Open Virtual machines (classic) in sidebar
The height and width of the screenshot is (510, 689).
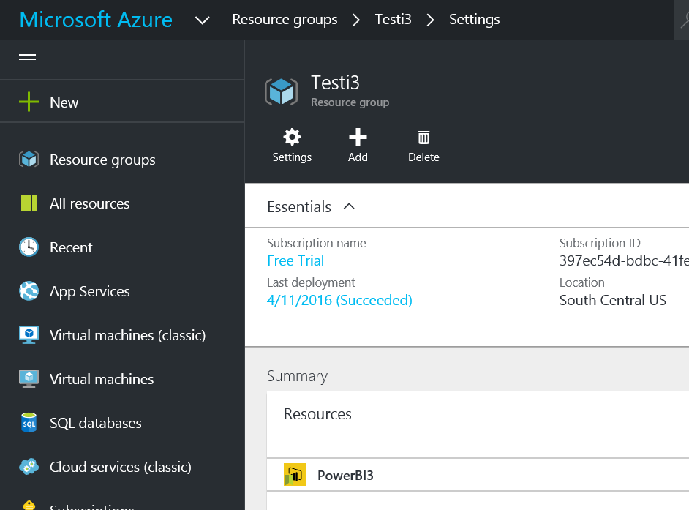pyautogui.click(x=127, y=335)
